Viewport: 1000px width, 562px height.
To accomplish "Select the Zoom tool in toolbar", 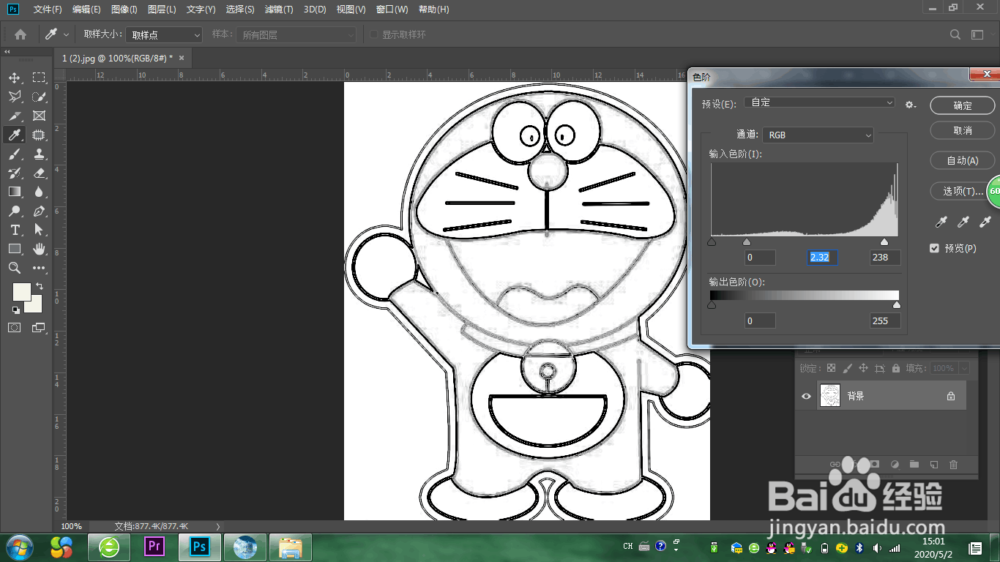I will pos(15,268).
